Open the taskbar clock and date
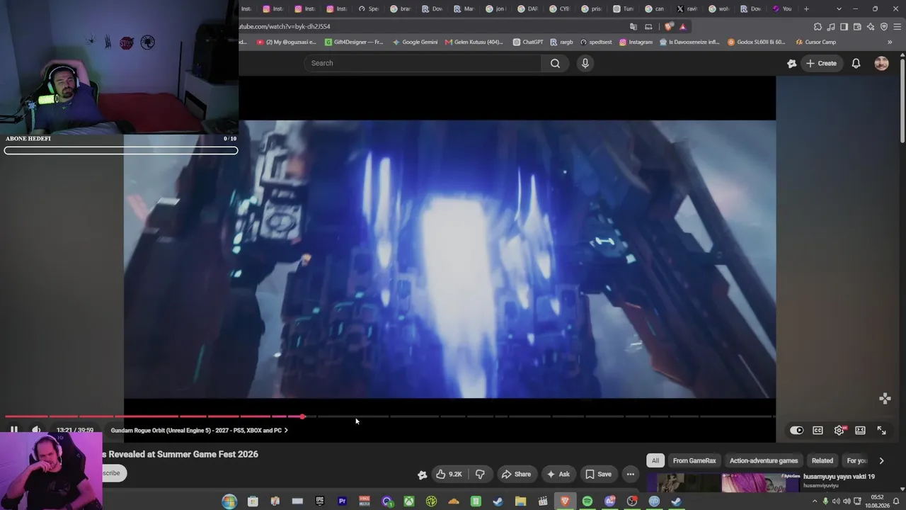906x510 pixels. pos(876,501)
